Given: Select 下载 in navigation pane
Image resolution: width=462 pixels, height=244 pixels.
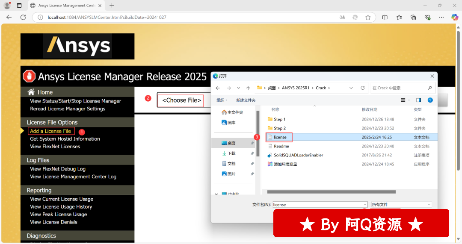Looking at the screenshot, I should click(228, 153).
